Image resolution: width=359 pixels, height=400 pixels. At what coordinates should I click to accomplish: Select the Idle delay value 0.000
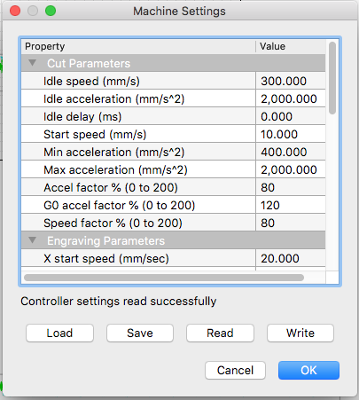coord(291,116)
